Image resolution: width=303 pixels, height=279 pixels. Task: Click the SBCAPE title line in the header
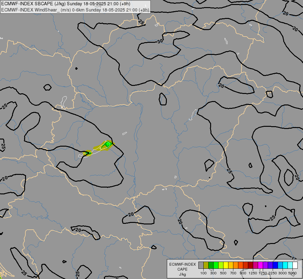tap(66, 4)
